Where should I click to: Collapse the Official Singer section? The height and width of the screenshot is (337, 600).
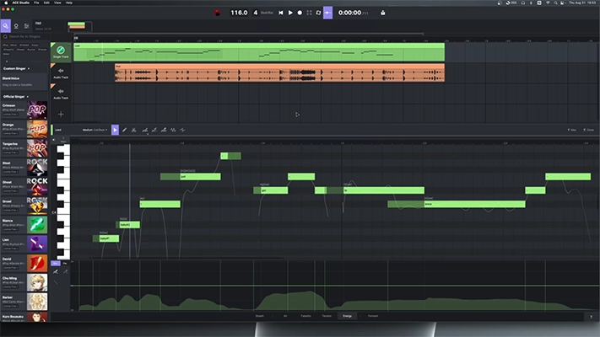click(17, 97)
